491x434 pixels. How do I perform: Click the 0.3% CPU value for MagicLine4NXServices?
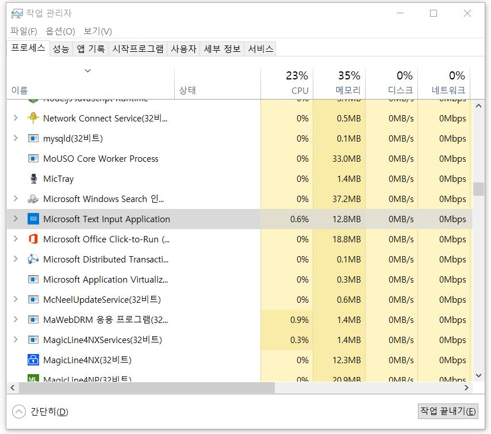(300, 340)
